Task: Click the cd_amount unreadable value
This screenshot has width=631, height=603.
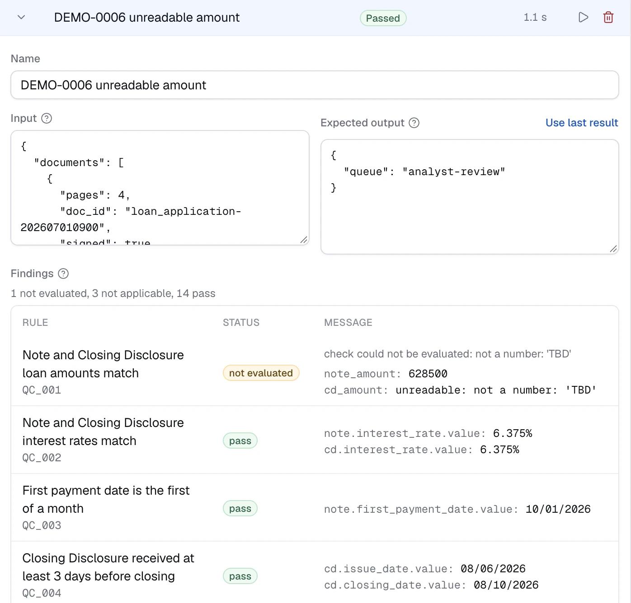Action: (x=496, y=390)
